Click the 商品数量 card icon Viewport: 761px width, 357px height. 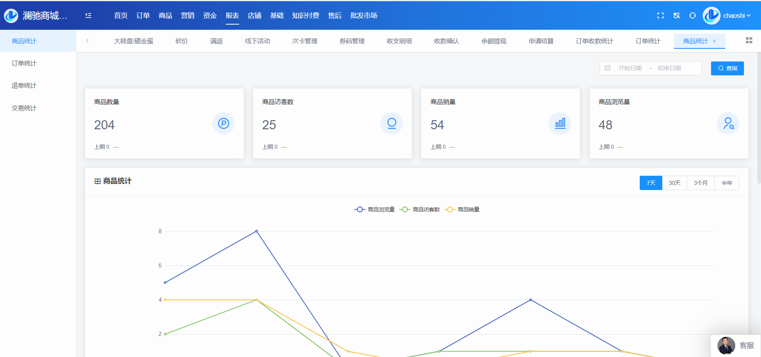point(224,123)
